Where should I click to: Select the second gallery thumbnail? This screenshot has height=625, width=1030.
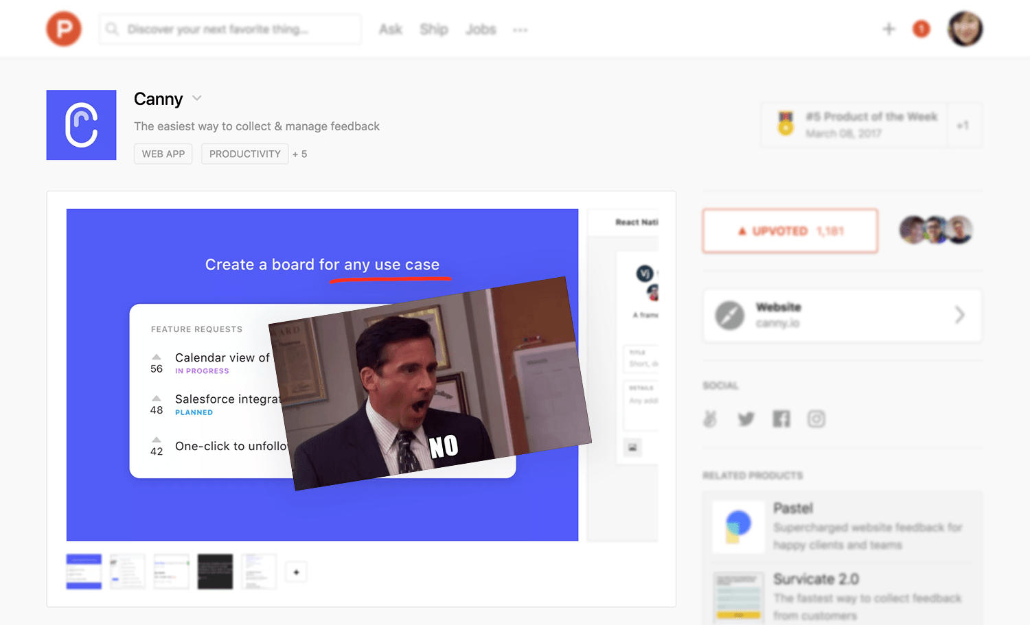point(128,571)
